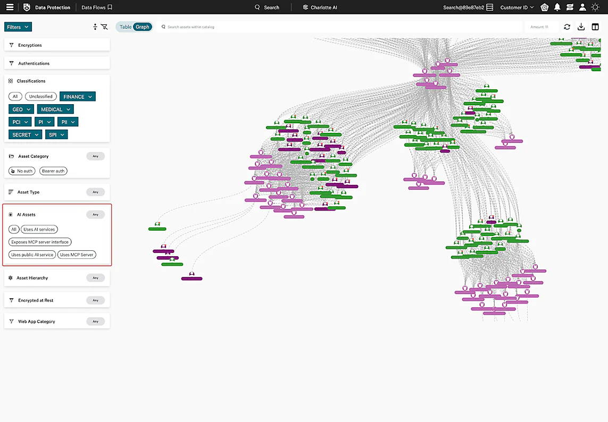The height and width of the screenshot is (422, 608).
Task: Open the MEDICAL classification dropdown
Action: point(55,109)
